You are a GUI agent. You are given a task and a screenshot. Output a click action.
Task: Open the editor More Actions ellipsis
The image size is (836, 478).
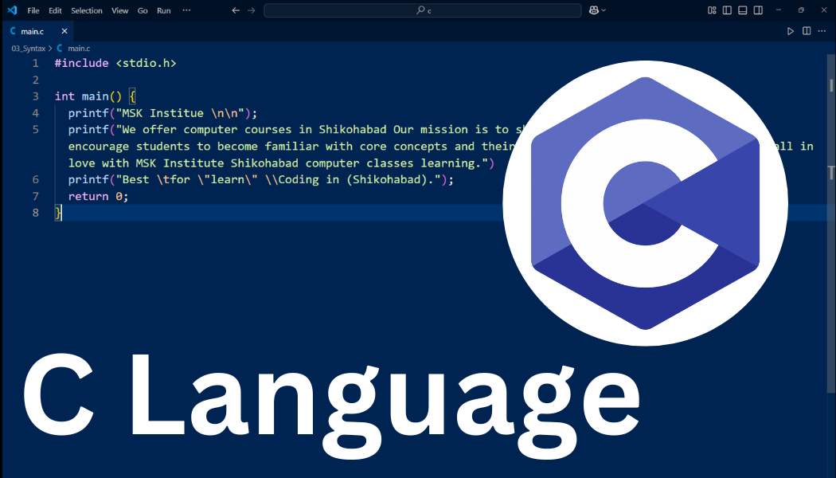[x=822, y=32]
